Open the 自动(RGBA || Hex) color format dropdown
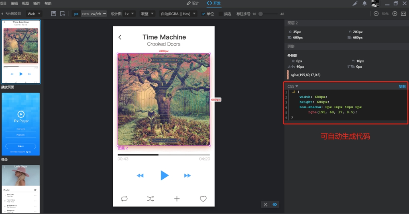409x214 pixels. [178, 14]
